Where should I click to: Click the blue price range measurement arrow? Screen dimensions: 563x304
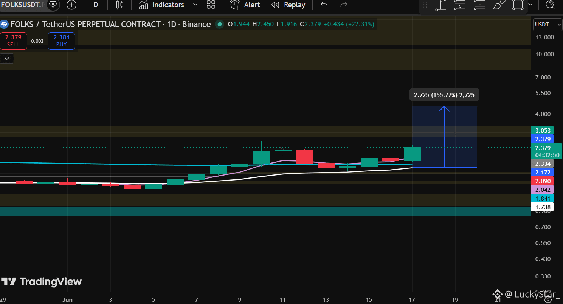(445, 136)
